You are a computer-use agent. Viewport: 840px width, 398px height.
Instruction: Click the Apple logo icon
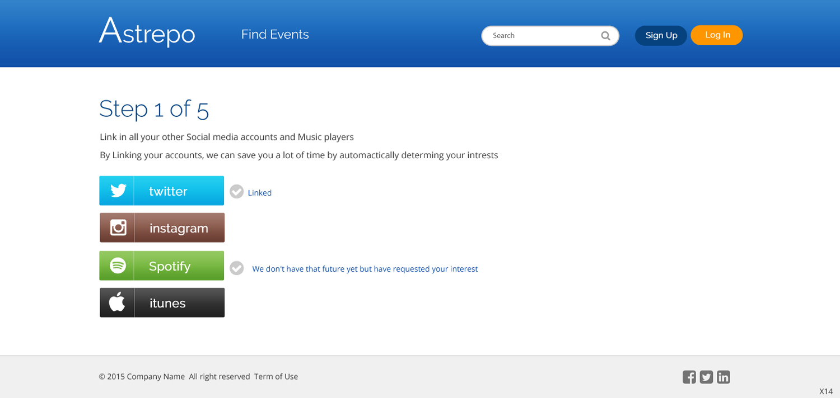pos(117,302)
